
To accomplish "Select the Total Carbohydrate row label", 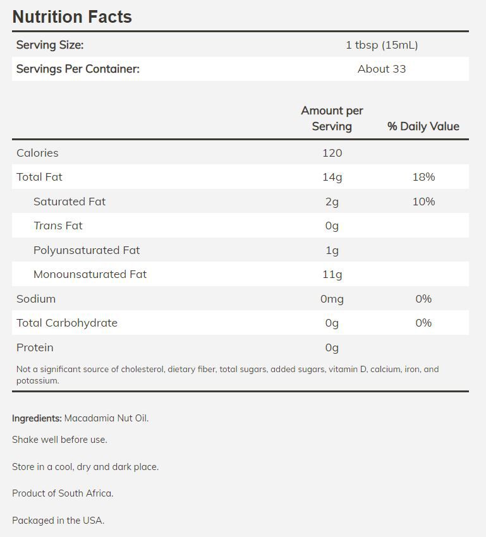I will coord(67,323).
